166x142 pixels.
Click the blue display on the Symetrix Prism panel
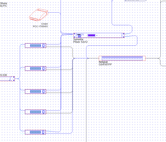(92, 35)
